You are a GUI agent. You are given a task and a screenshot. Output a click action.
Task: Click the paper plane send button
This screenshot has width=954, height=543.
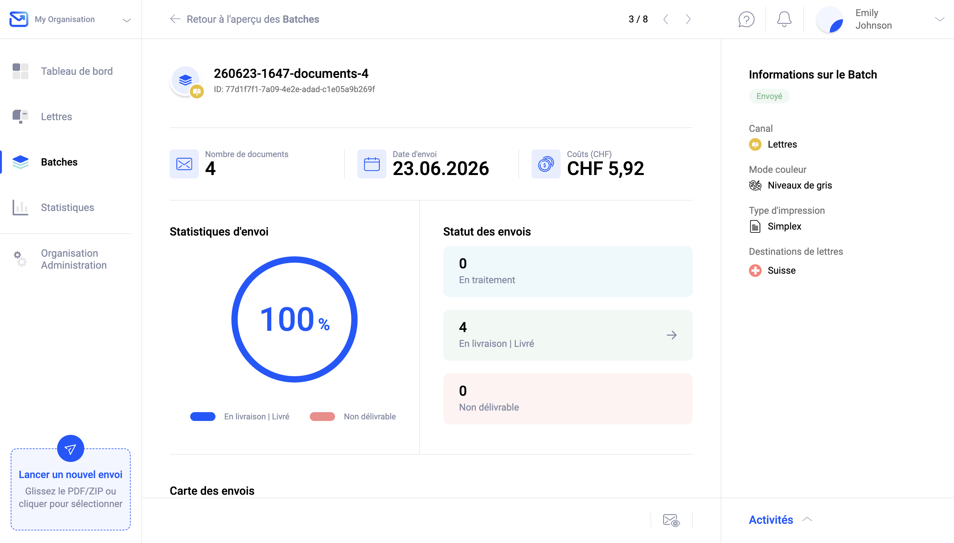pos(71,449)
